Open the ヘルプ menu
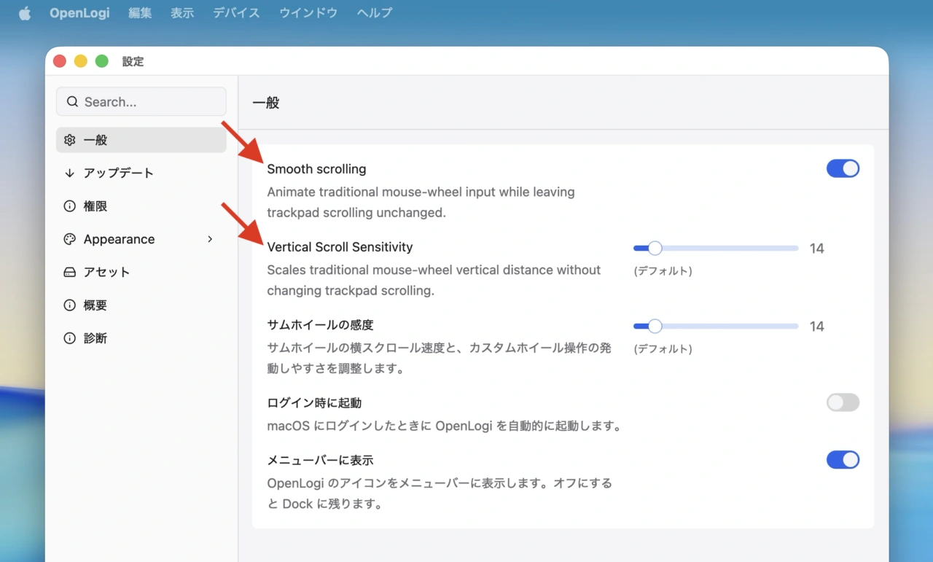Screen dimensions: 933x562 tap(375, 13)
